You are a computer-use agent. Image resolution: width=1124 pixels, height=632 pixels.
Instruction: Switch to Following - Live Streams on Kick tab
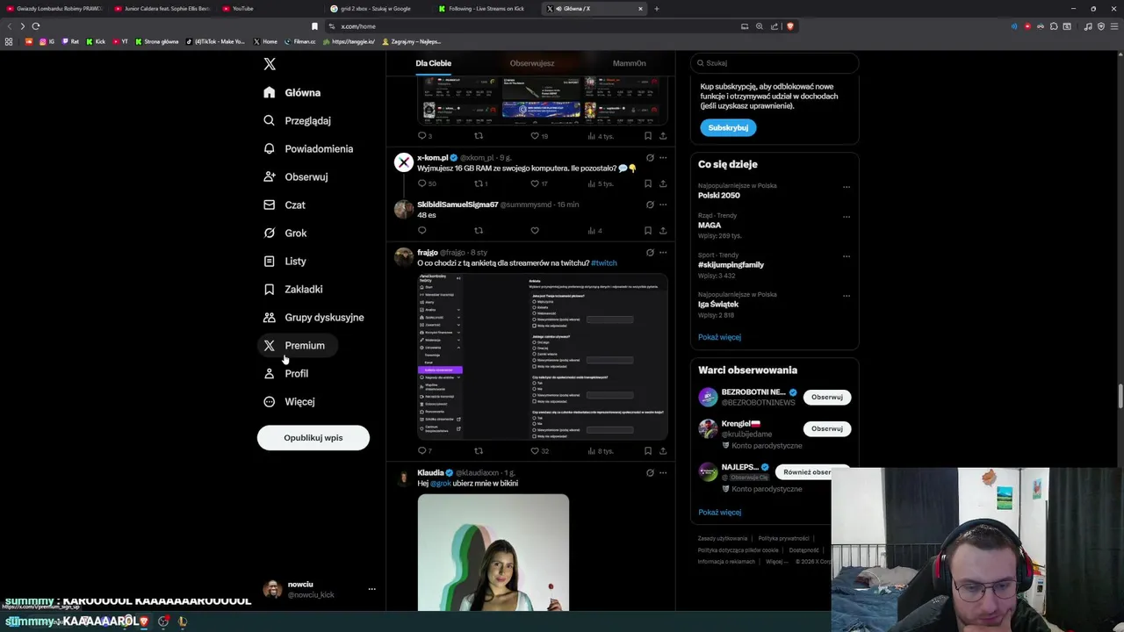click(486, 9)
